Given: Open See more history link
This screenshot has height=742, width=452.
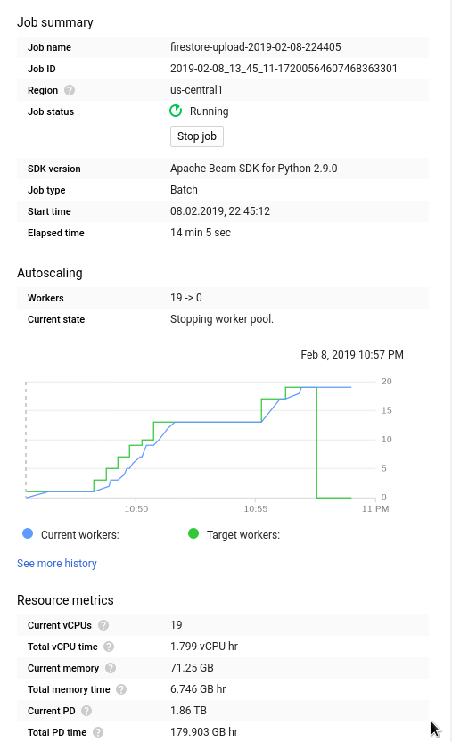Looking at the screenshot, I should click(57, 563).
